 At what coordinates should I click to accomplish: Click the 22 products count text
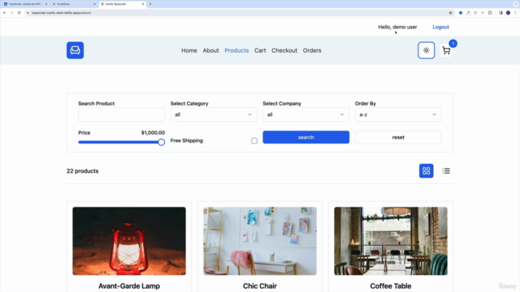click(83, 171)
